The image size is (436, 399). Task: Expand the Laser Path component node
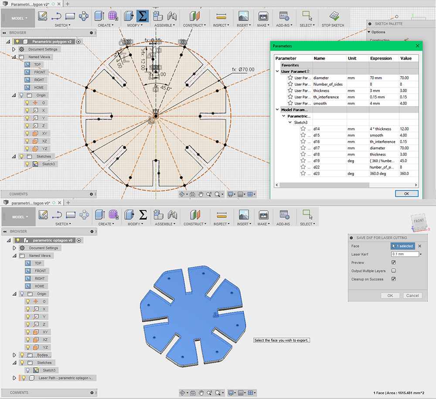[14, 378]
